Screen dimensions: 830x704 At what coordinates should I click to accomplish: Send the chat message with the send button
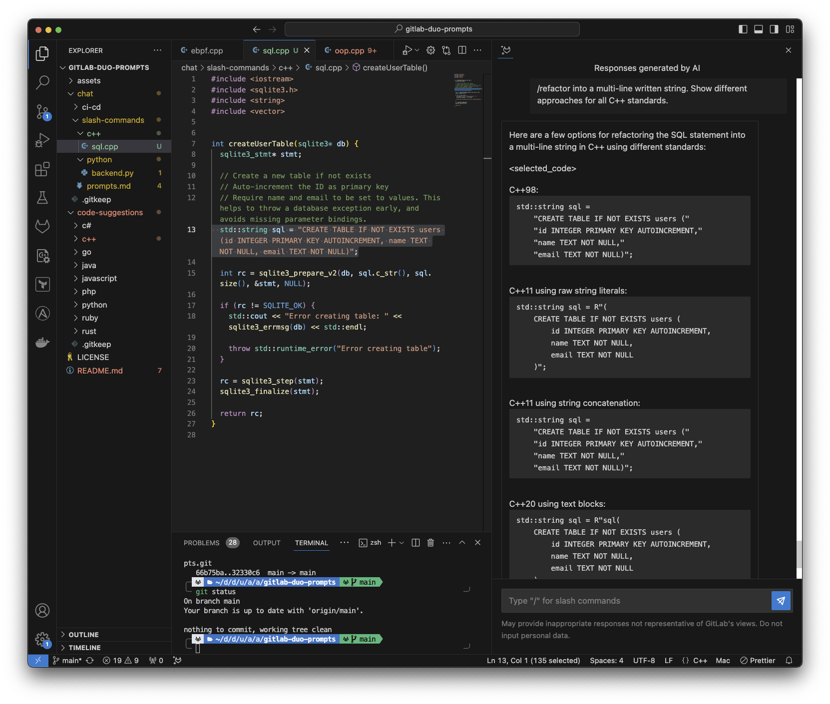[x=781, y=601]
